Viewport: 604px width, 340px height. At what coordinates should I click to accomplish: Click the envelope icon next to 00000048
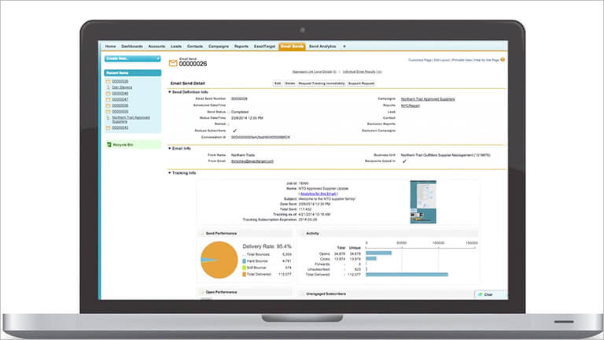(109, 94)
